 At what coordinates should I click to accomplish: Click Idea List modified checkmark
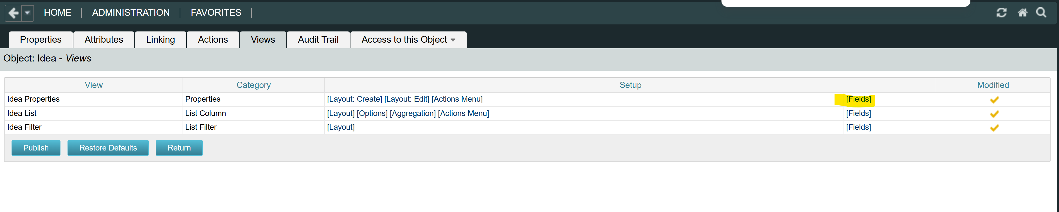pos(994,114)
